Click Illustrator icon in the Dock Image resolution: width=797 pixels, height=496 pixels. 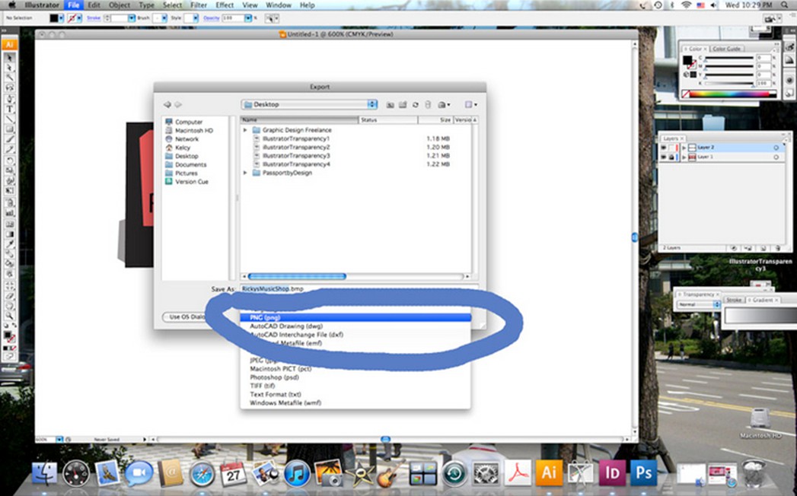[549, 473]
